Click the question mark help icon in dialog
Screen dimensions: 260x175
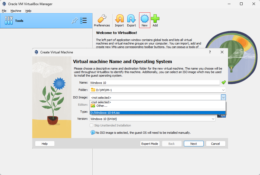pos(210,52)
